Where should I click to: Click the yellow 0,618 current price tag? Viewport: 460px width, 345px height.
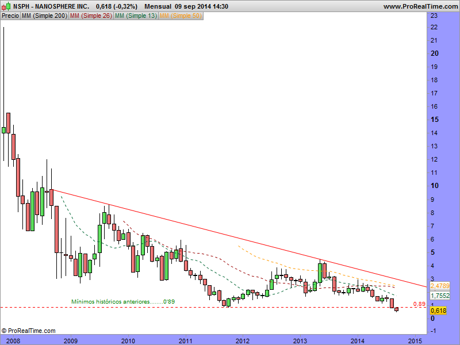tap(438, 310)
